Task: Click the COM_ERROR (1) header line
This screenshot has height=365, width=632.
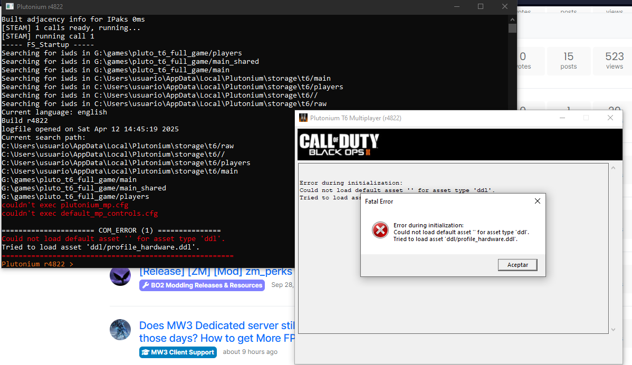Action: pos(111,230)
